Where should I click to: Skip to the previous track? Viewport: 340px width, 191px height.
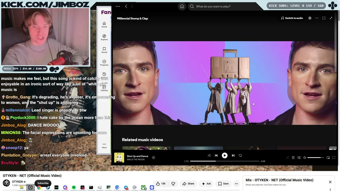coord(216,155)
